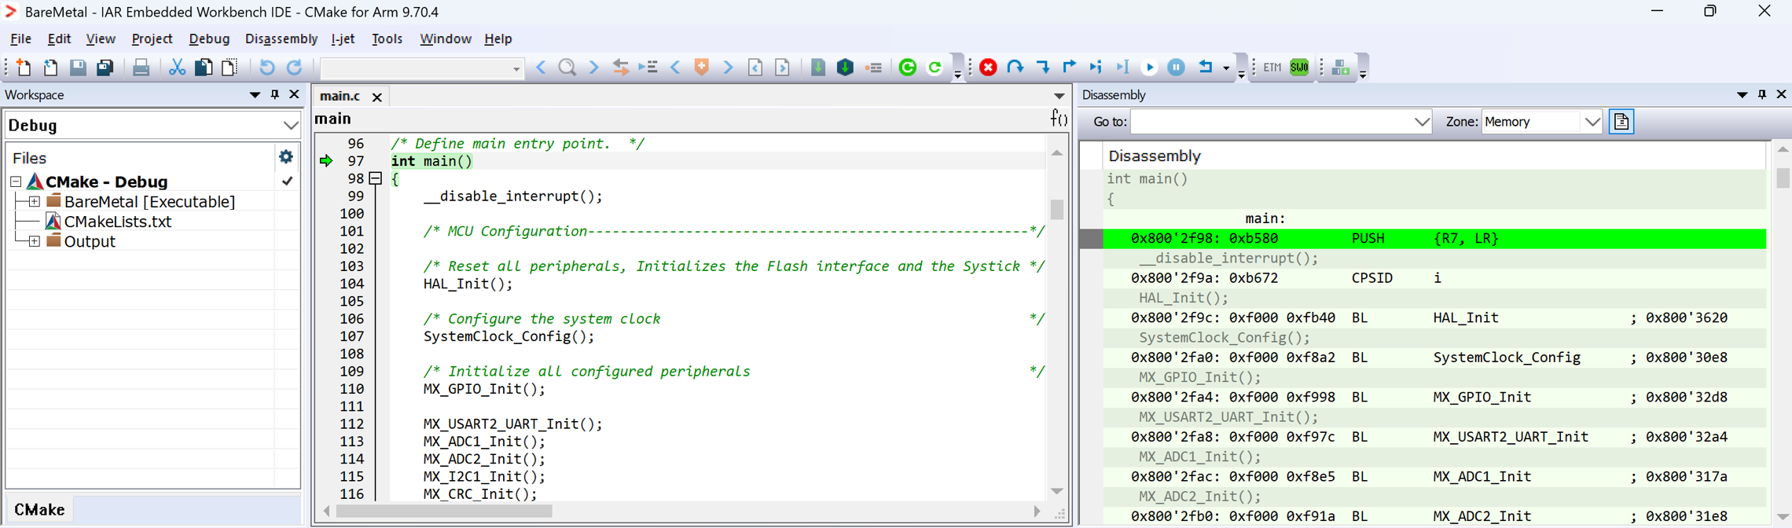Cut selection with scissors icon

[x=177, y=68]
